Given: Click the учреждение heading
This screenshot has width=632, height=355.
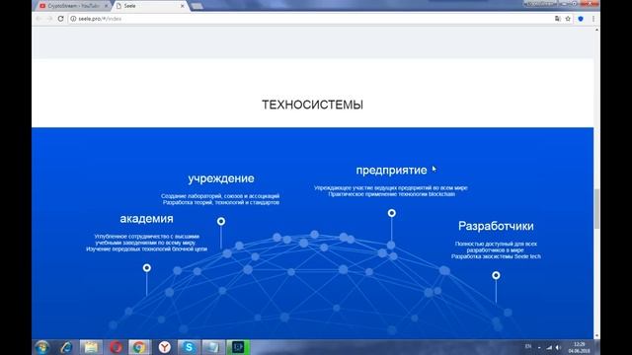Looking at the screenshot, I should pos(221,178).
